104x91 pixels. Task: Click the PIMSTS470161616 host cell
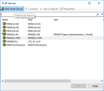pos(37,45)
